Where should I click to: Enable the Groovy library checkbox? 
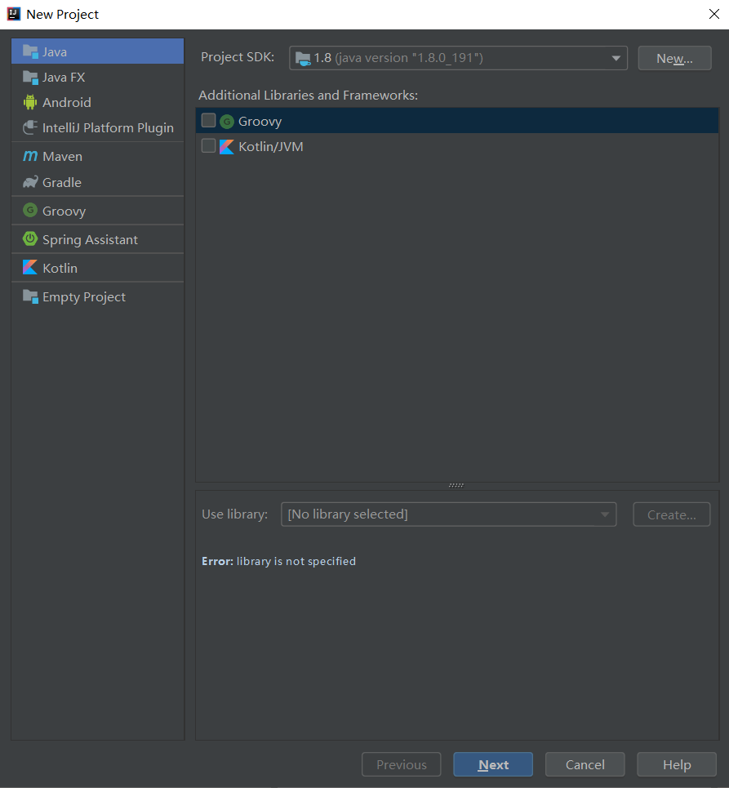(208, 121)
